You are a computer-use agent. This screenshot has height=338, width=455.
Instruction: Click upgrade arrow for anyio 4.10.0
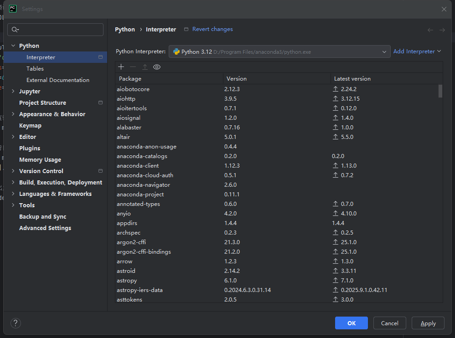click(336, 213)
